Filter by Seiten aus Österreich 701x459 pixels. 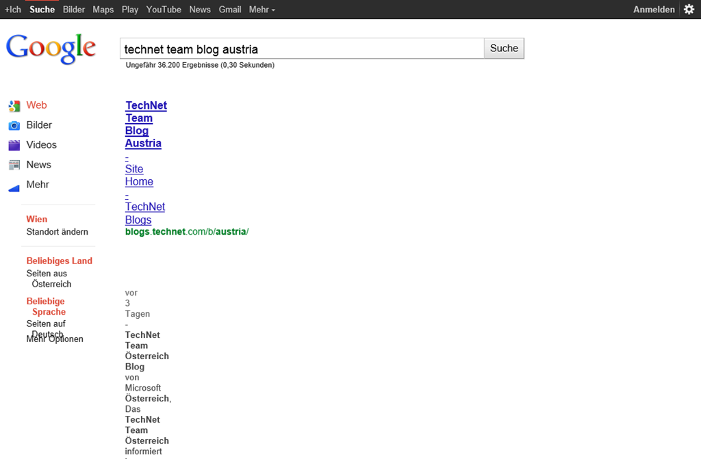point(48,278)
